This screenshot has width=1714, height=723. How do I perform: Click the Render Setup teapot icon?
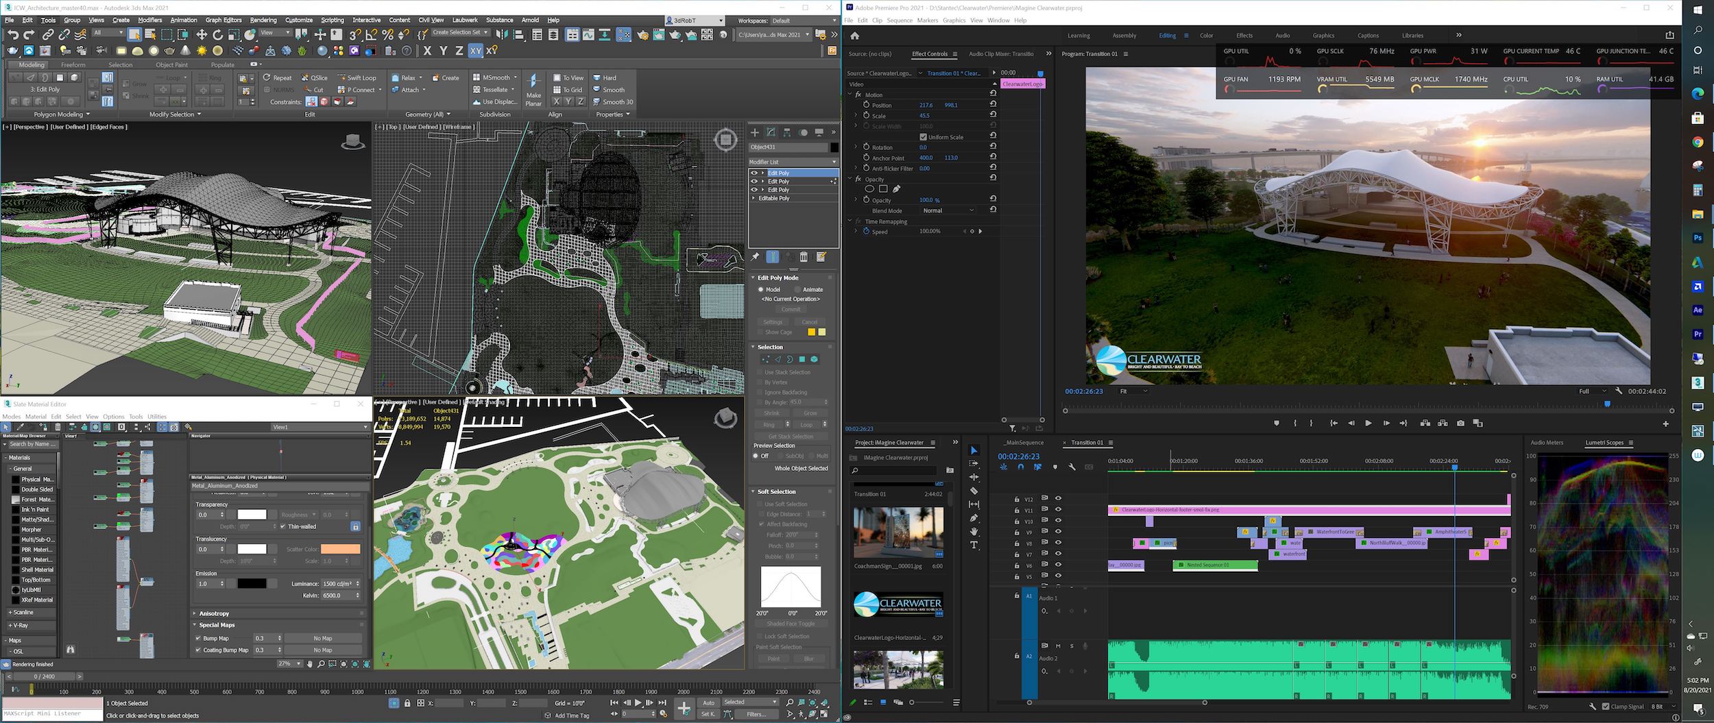coord(642,34)
